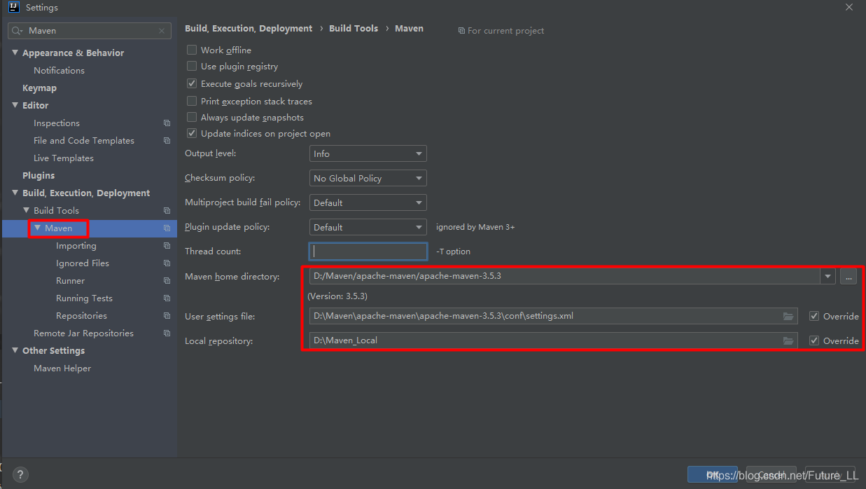Click per-project icon beside File and Code Templates

pos(167,140)
